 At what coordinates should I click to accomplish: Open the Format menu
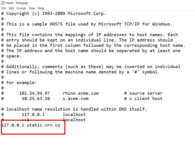21,8
